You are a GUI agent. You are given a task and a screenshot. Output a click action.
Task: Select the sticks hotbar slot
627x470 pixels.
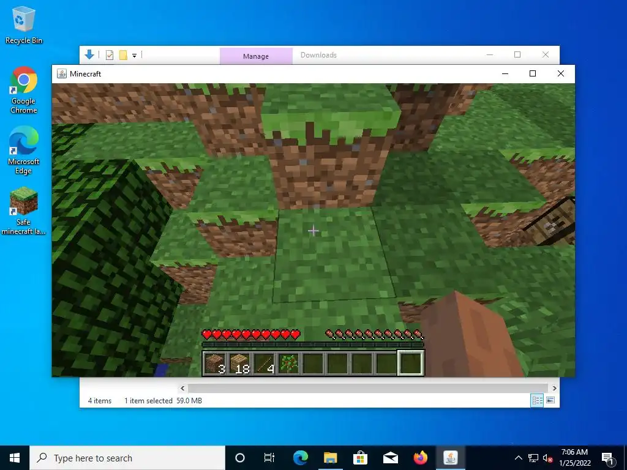pyautogui.click(x=265, y=364)
